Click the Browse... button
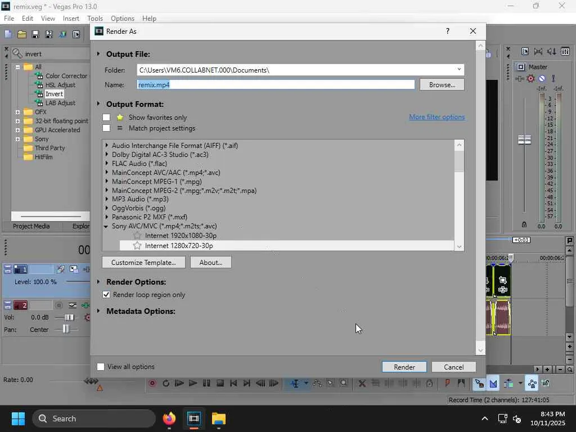 click(442, 85)
